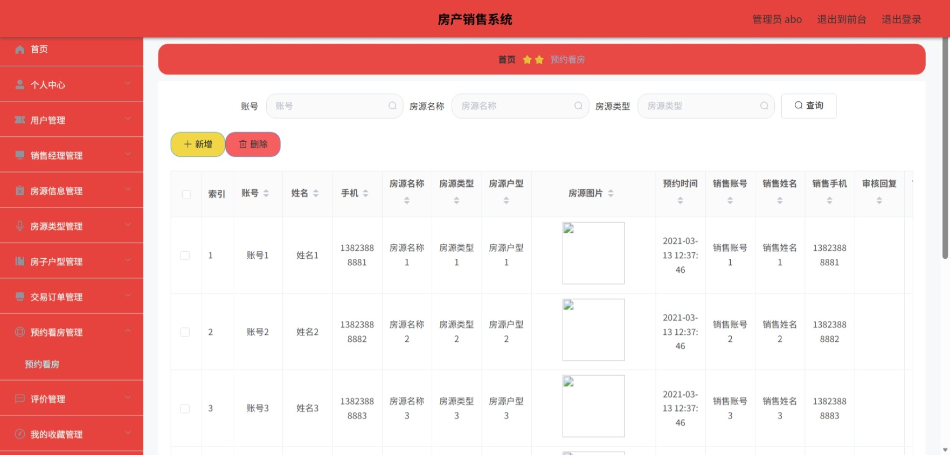Open the 房源图片 thumbnail in row 账号2

point(593,330)
